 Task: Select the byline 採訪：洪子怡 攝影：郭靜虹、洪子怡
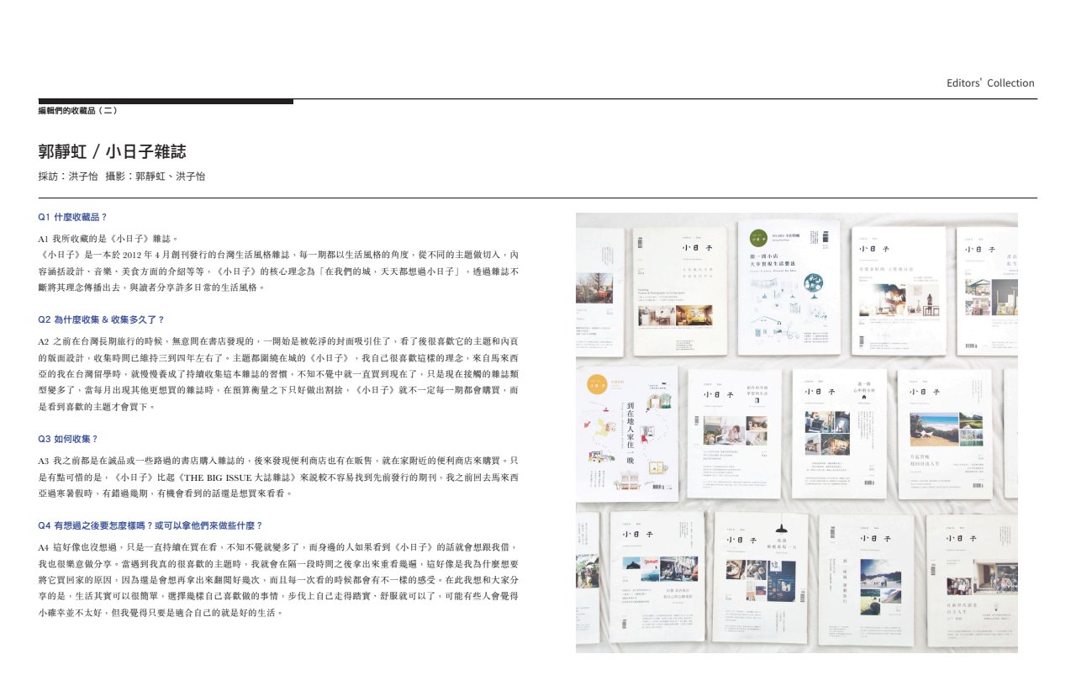click(x=122, y=177)
